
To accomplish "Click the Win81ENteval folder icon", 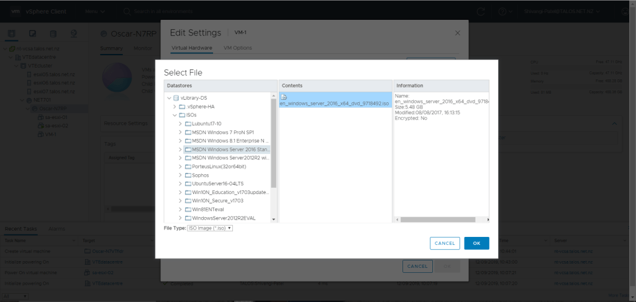I will coord(188,210).
